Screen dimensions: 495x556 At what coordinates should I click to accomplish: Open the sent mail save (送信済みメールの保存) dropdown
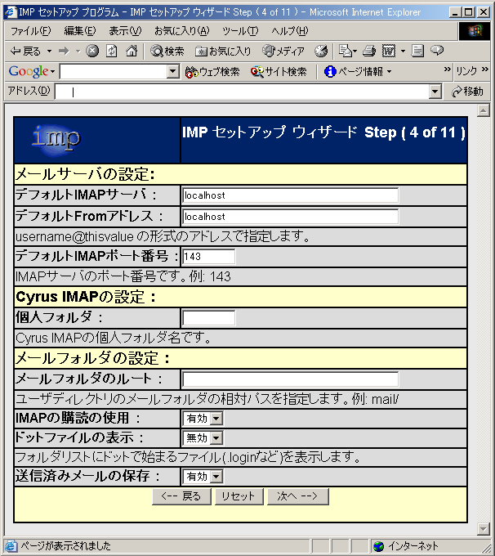[216, 477]
